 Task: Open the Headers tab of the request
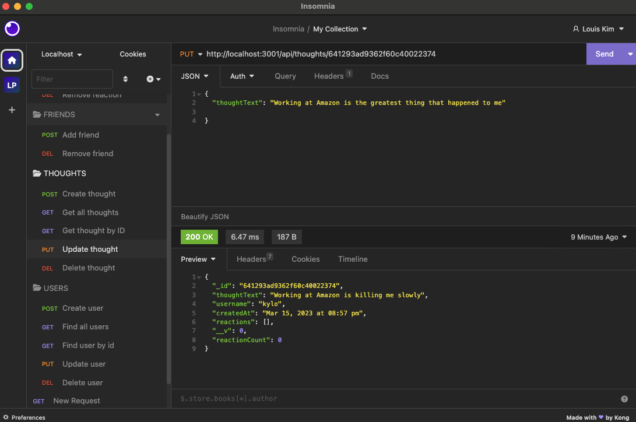[328, 76]
